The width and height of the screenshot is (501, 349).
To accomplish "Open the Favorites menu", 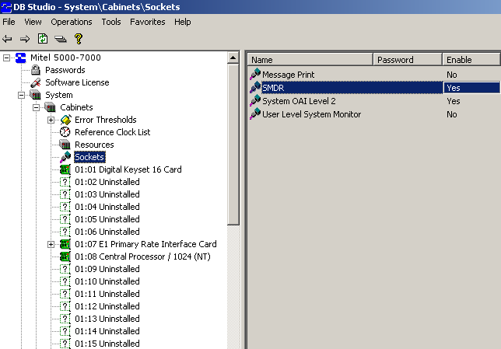I will click(147, 22).
